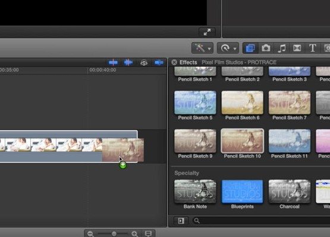This screenshot has width=330, height=237.
Task: Toggle clip soloing S button
Action: tap(144, 62)
